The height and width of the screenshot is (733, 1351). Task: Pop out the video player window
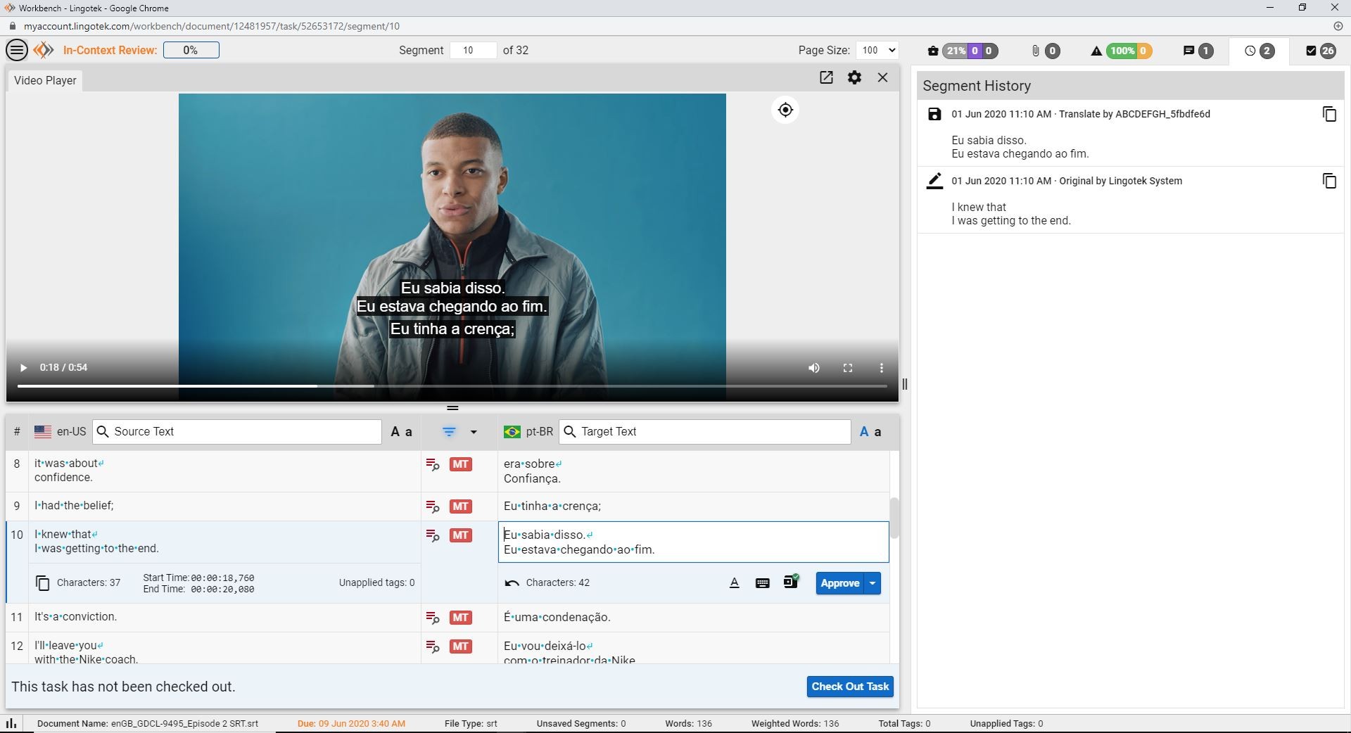[x=826, y=77]
